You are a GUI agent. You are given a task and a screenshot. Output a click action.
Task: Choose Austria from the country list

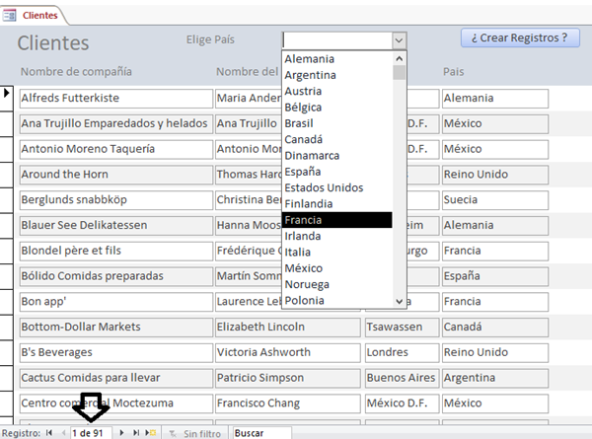pyautogui.click(x=337, y=91)
